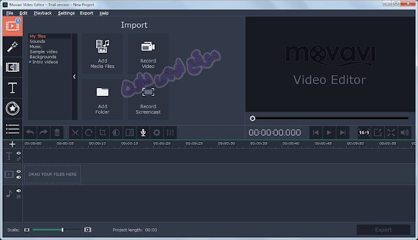Click the Play button

(329, 132)
